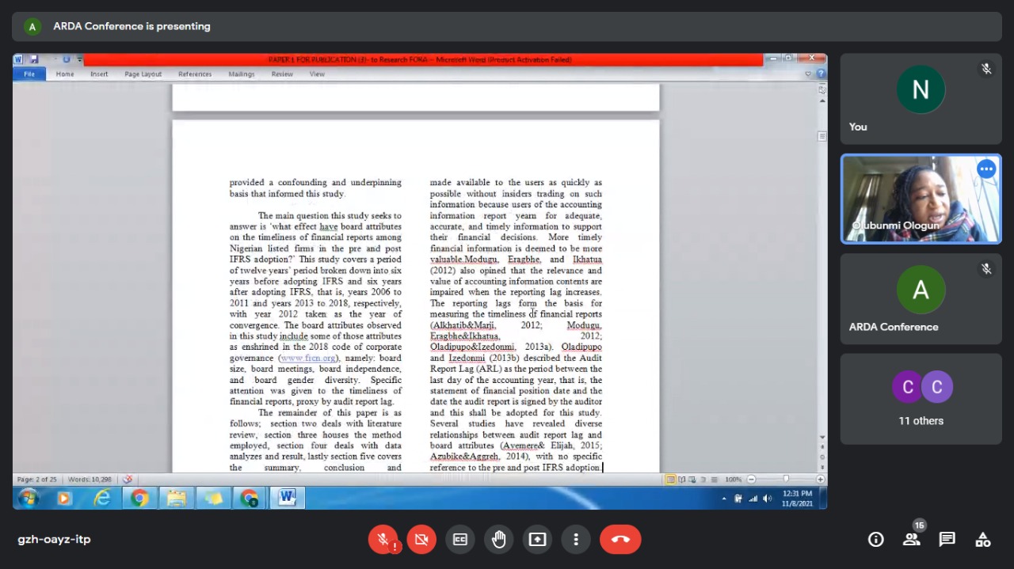Screen dimensions: 1014x569
Task: Click the gzh-oayz-itp meeting code
Action: tap(54, 540)
